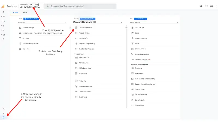Open Segments under Personal Tools
This screenshot has height=122, width=218.
coord(138,68)
